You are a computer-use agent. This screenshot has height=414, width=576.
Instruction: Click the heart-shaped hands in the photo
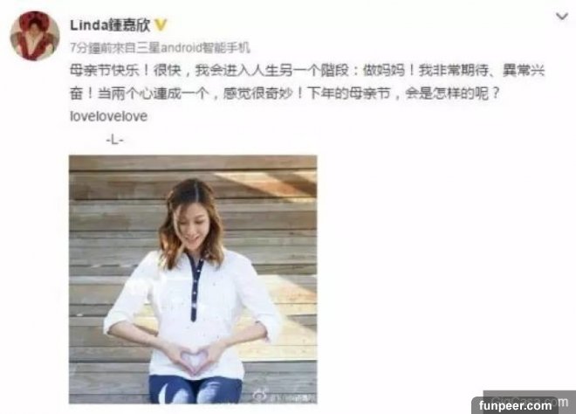tap(193, 357)
